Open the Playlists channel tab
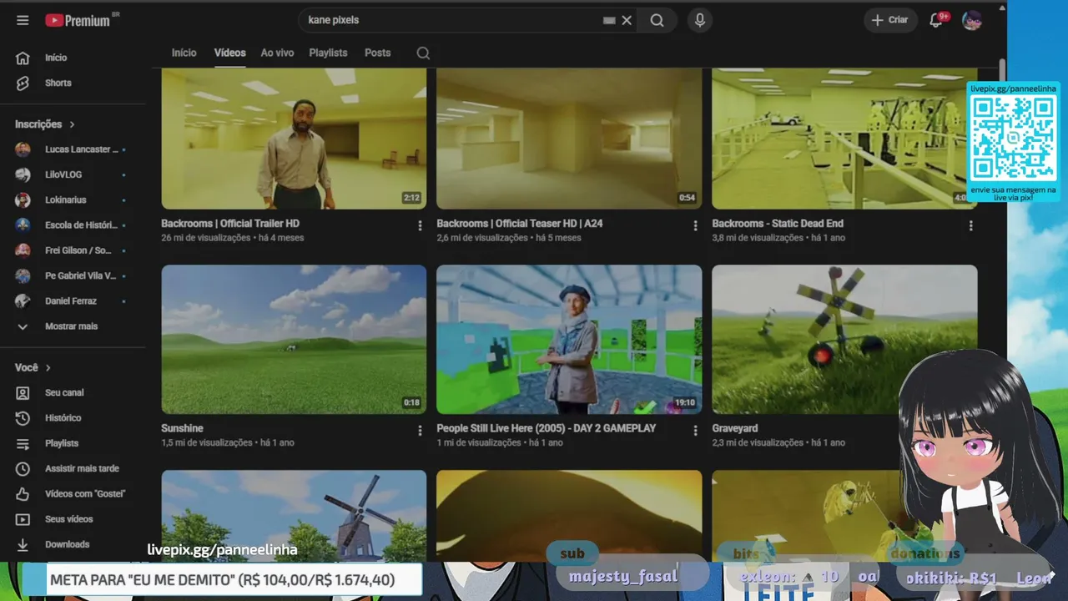Viewport: 1068px width, 601px height. 328,53
